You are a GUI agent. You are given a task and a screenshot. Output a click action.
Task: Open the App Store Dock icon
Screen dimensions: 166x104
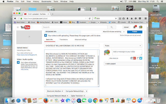coord(140,100)
